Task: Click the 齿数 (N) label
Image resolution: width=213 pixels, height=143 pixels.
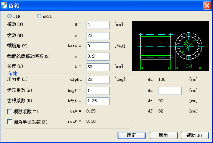Action: tap(15, 35)
